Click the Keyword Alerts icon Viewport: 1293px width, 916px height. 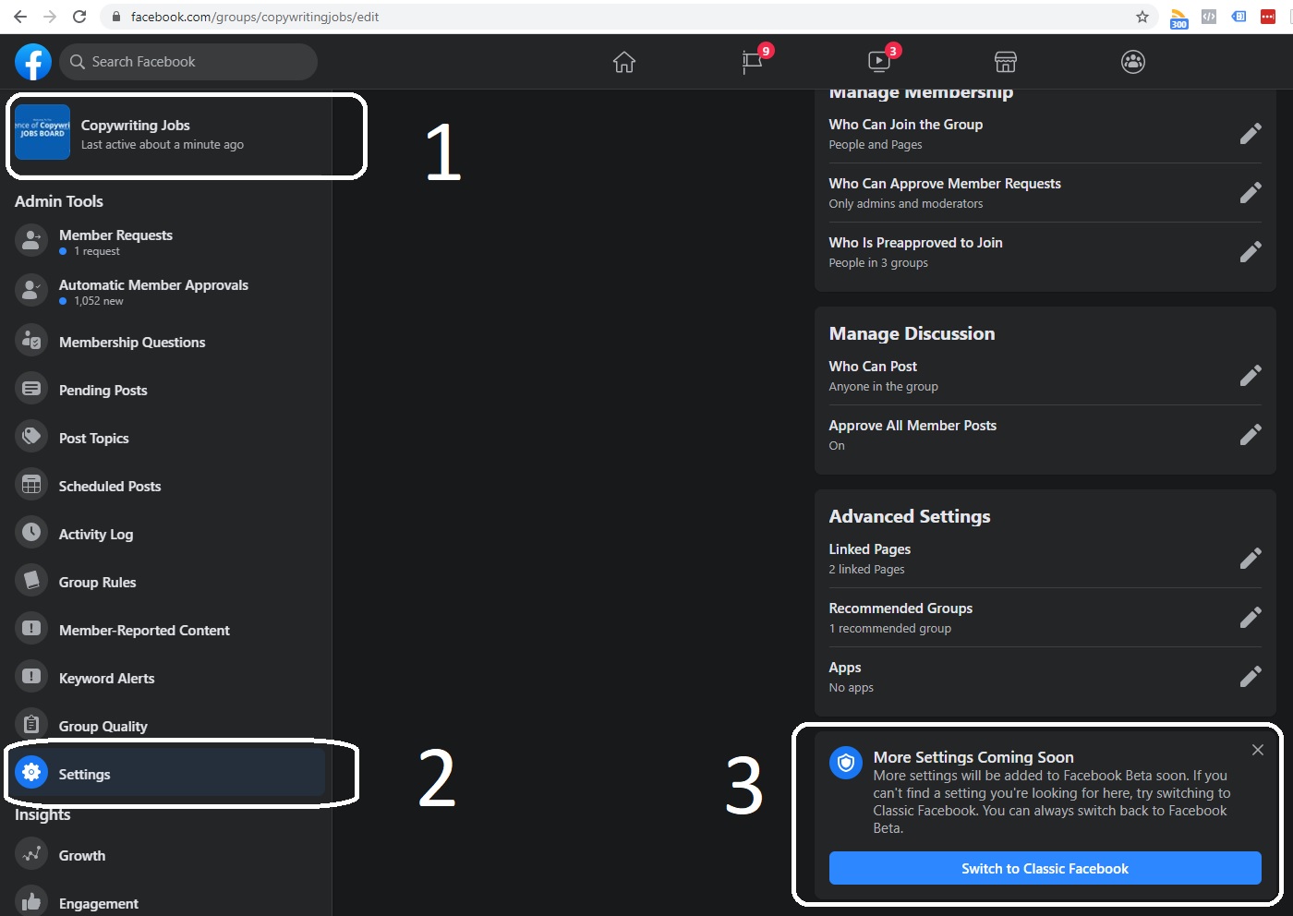tap(31, 676)
